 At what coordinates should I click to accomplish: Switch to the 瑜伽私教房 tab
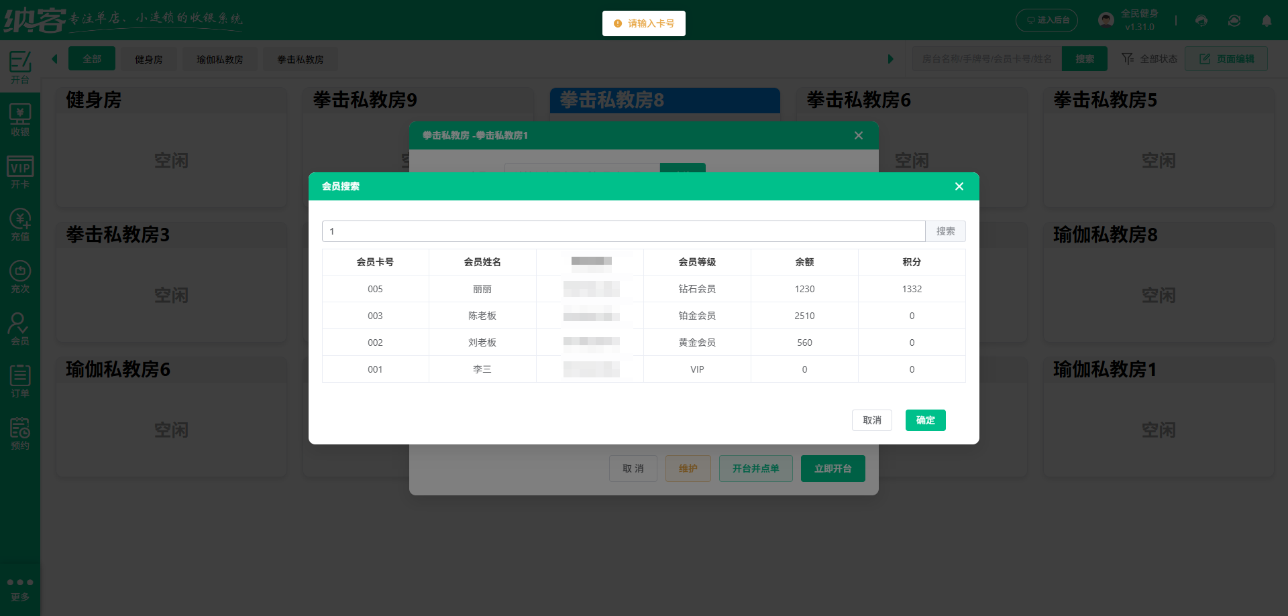click(219, 59)
